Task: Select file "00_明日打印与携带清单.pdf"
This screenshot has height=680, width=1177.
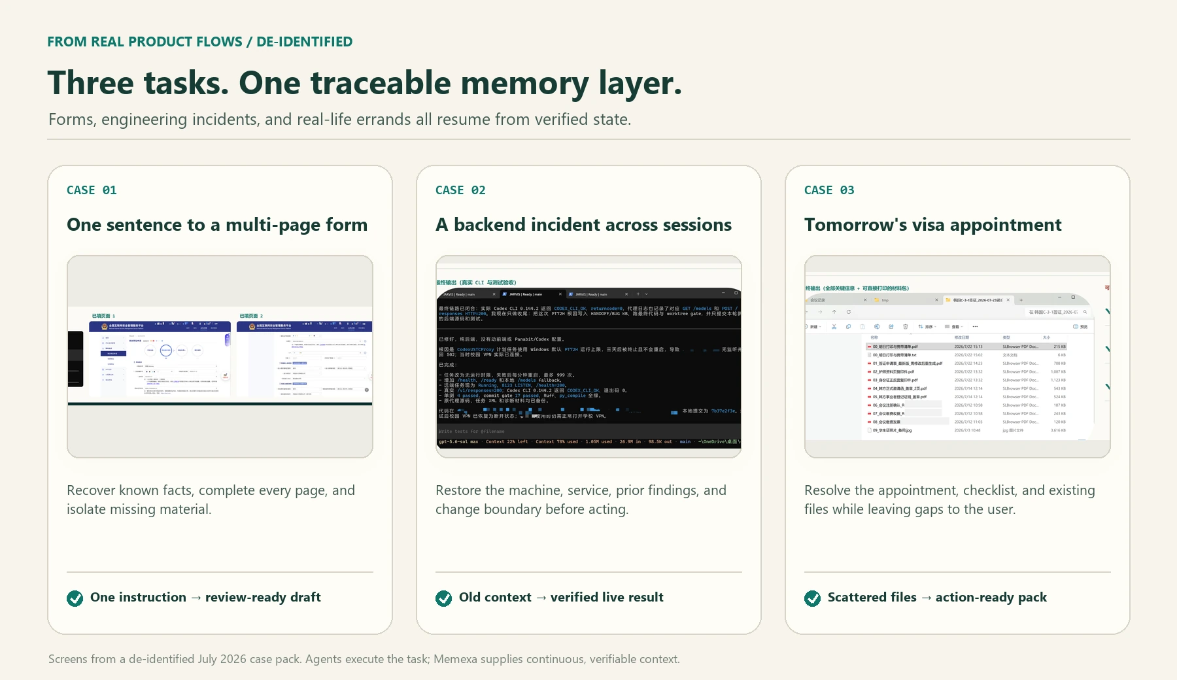Action: (966, 347)
